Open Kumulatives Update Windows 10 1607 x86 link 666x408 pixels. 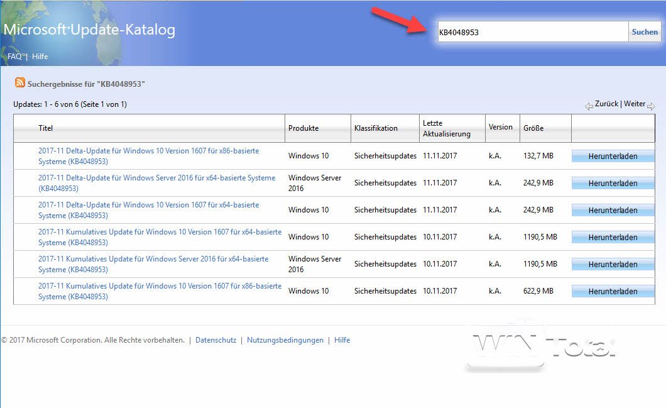(160, 291)
